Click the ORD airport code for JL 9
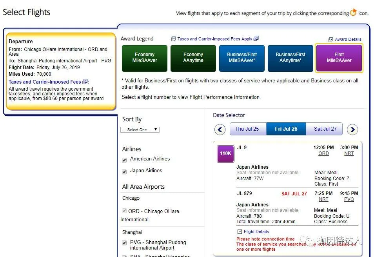This screenshot has height=257, width=374. click(x=323, y=153)
